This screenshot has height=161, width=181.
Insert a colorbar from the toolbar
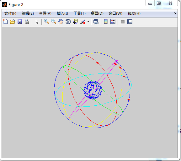(106, 22)
